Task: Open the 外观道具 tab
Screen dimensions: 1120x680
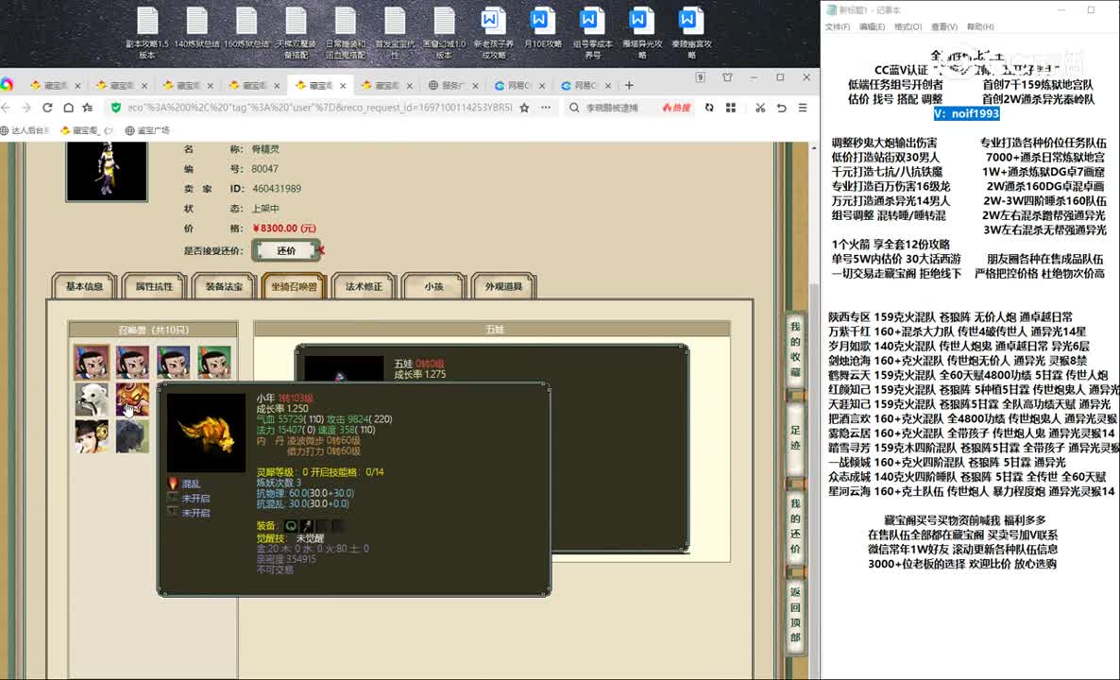Action: click(503, 286)
